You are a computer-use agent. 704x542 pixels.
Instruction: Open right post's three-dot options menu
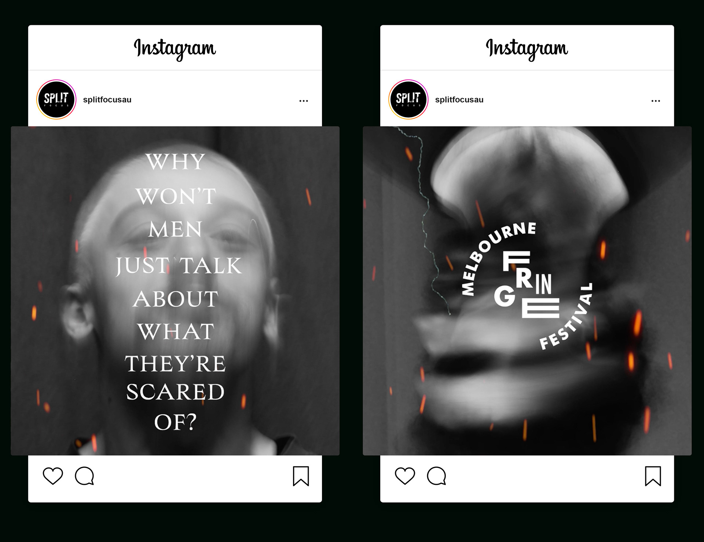(656, 101)
